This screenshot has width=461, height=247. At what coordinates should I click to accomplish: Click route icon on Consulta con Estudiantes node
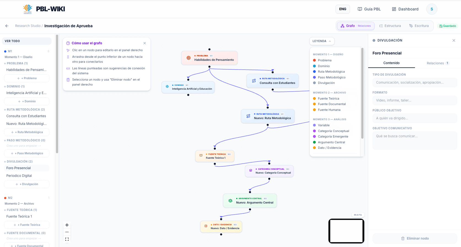pos(254,81)
